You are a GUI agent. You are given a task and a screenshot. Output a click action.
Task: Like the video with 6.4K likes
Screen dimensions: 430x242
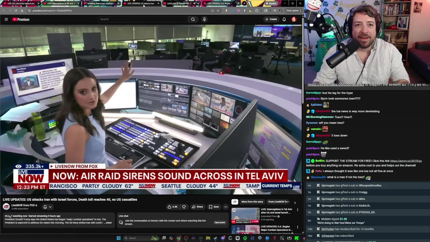(173, 207)
